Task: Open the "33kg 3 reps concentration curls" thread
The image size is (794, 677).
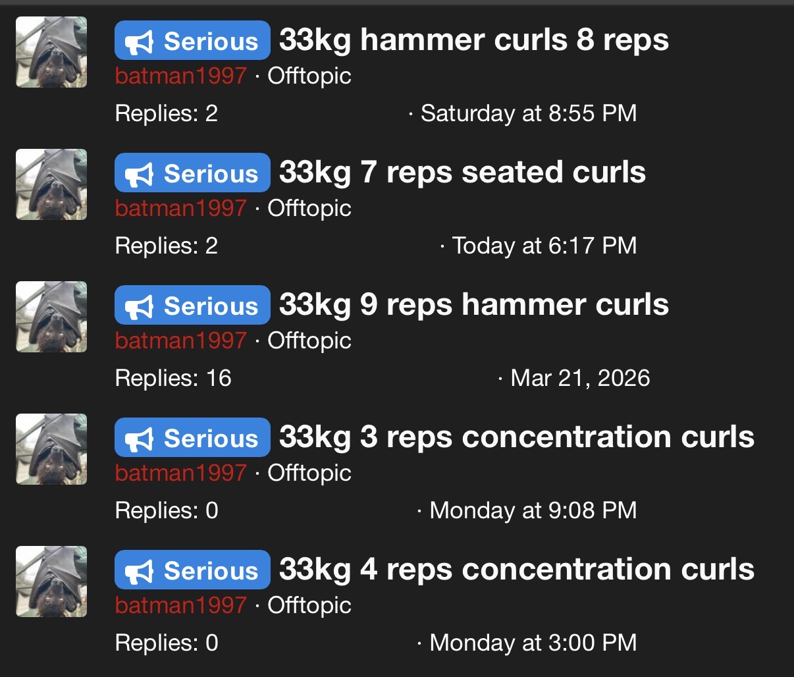Action: tap(516, 437)
